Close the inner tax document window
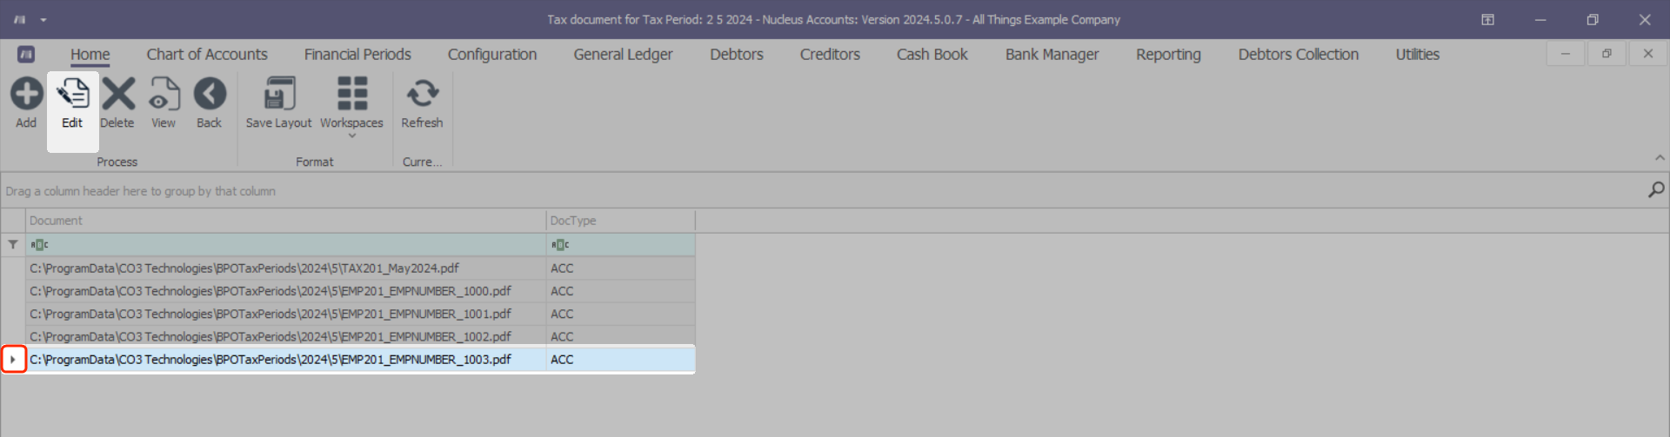This screenshot has height=437, width=1670. point(1647,54)
